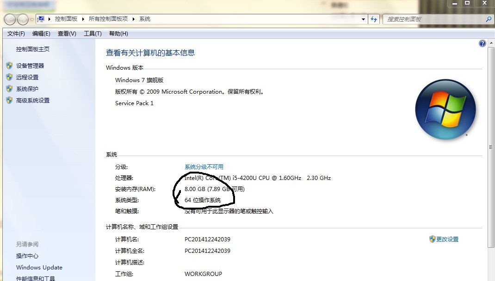Open Windows Update link in sidebar

(x=39, y=267)
